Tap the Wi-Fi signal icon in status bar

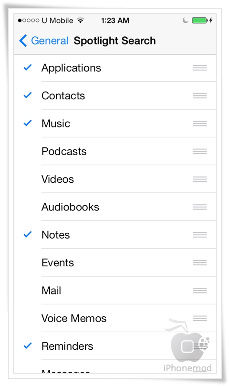pos(80,20)
